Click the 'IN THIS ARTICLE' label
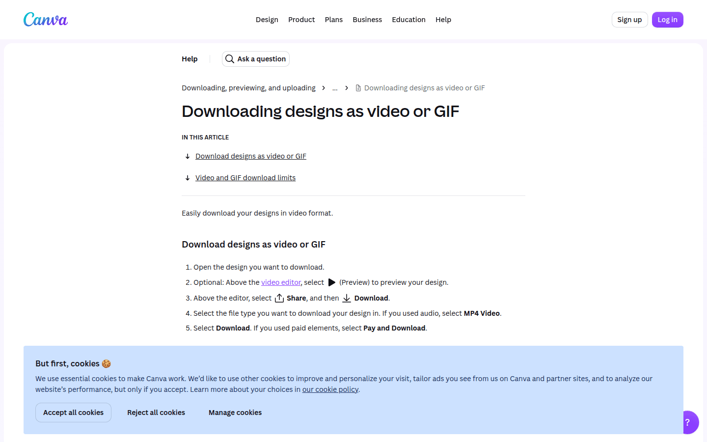This screenshot has height=442, width=707. 205,138
